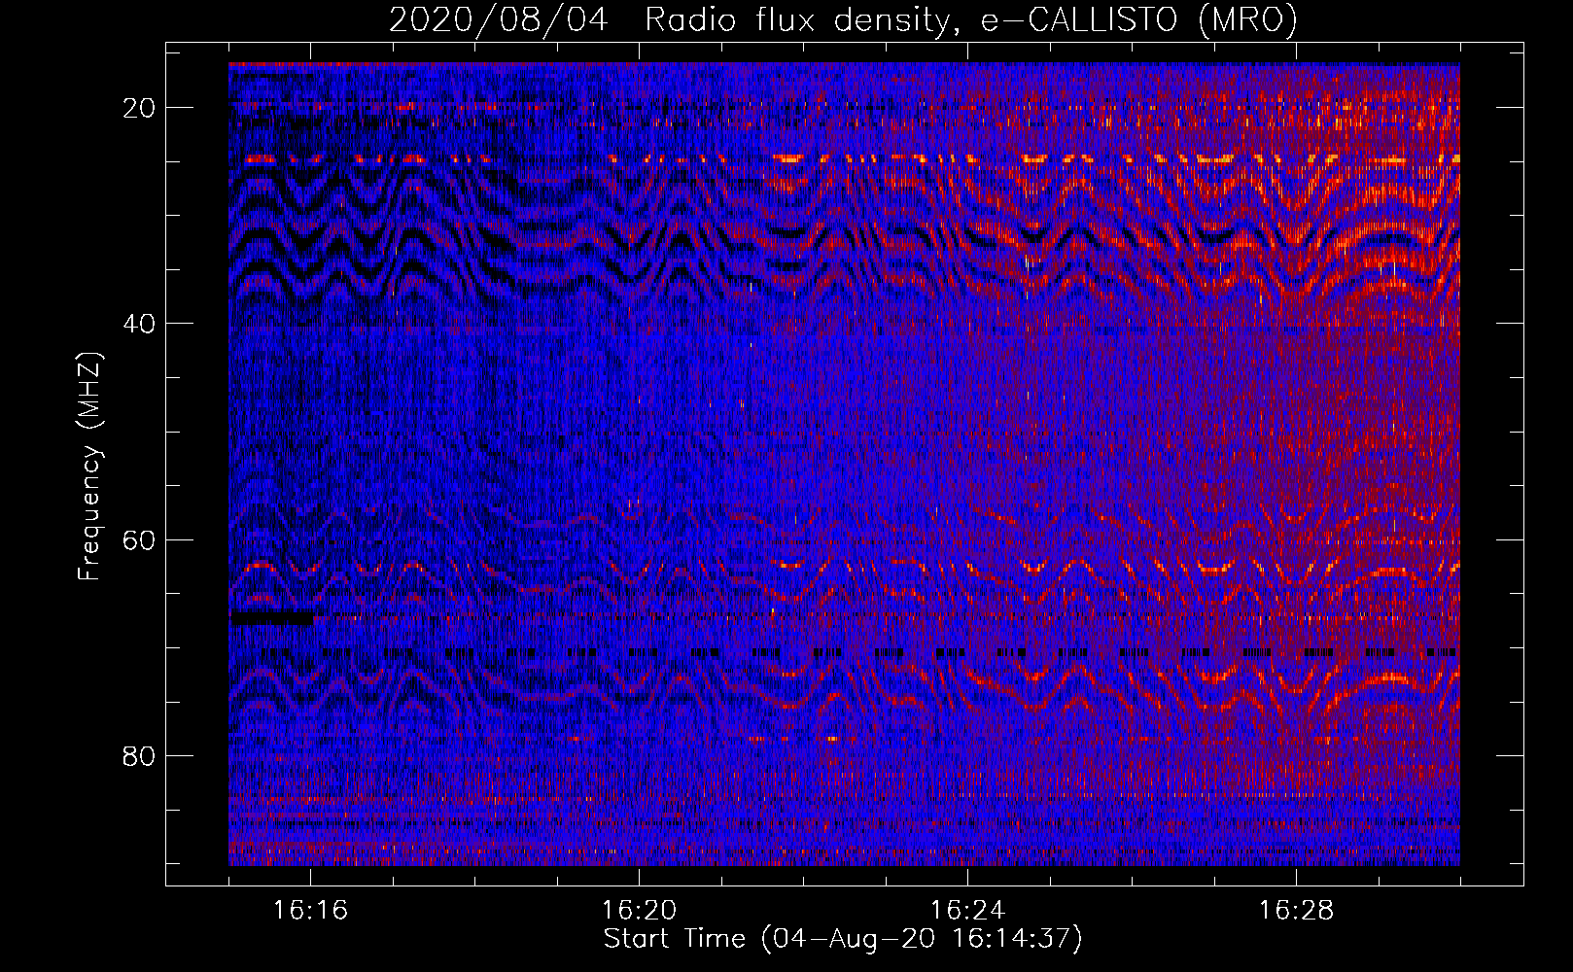Click the 80 MHz frequency tick label
The image size is (1573, 972).
click(x=140, y=755)
